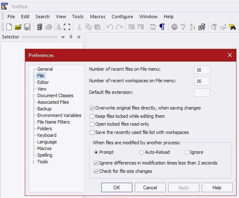
Task: Select the Prompt radio button
Action: [x=96, y=152]
